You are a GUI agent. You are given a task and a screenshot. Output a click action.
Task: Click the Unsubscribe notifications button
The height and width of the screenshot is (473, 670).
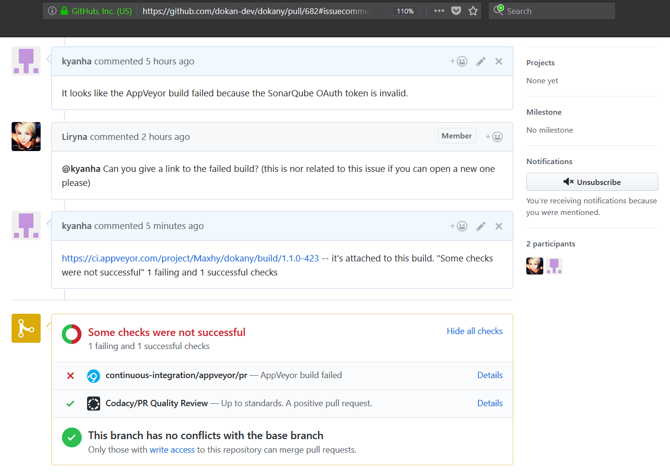[x=592, y=182]
